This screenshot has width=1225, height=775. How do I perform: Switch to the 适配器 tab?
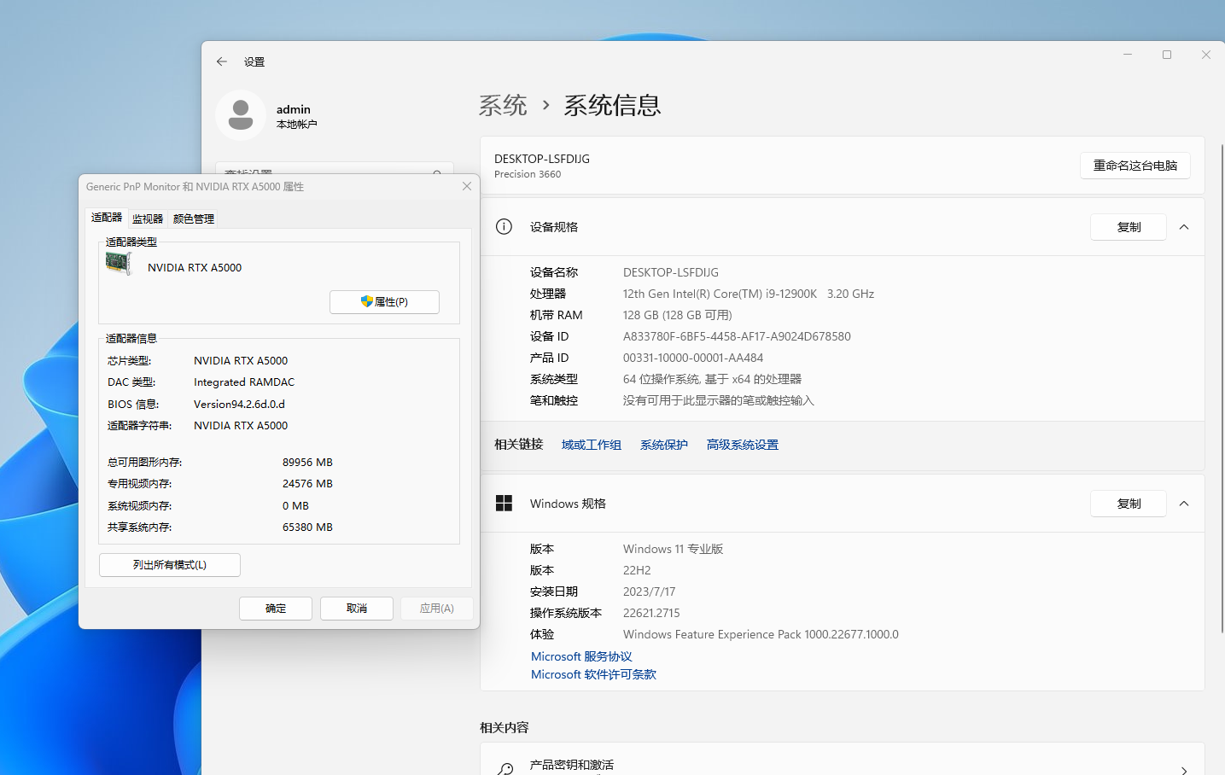[107, 218]
